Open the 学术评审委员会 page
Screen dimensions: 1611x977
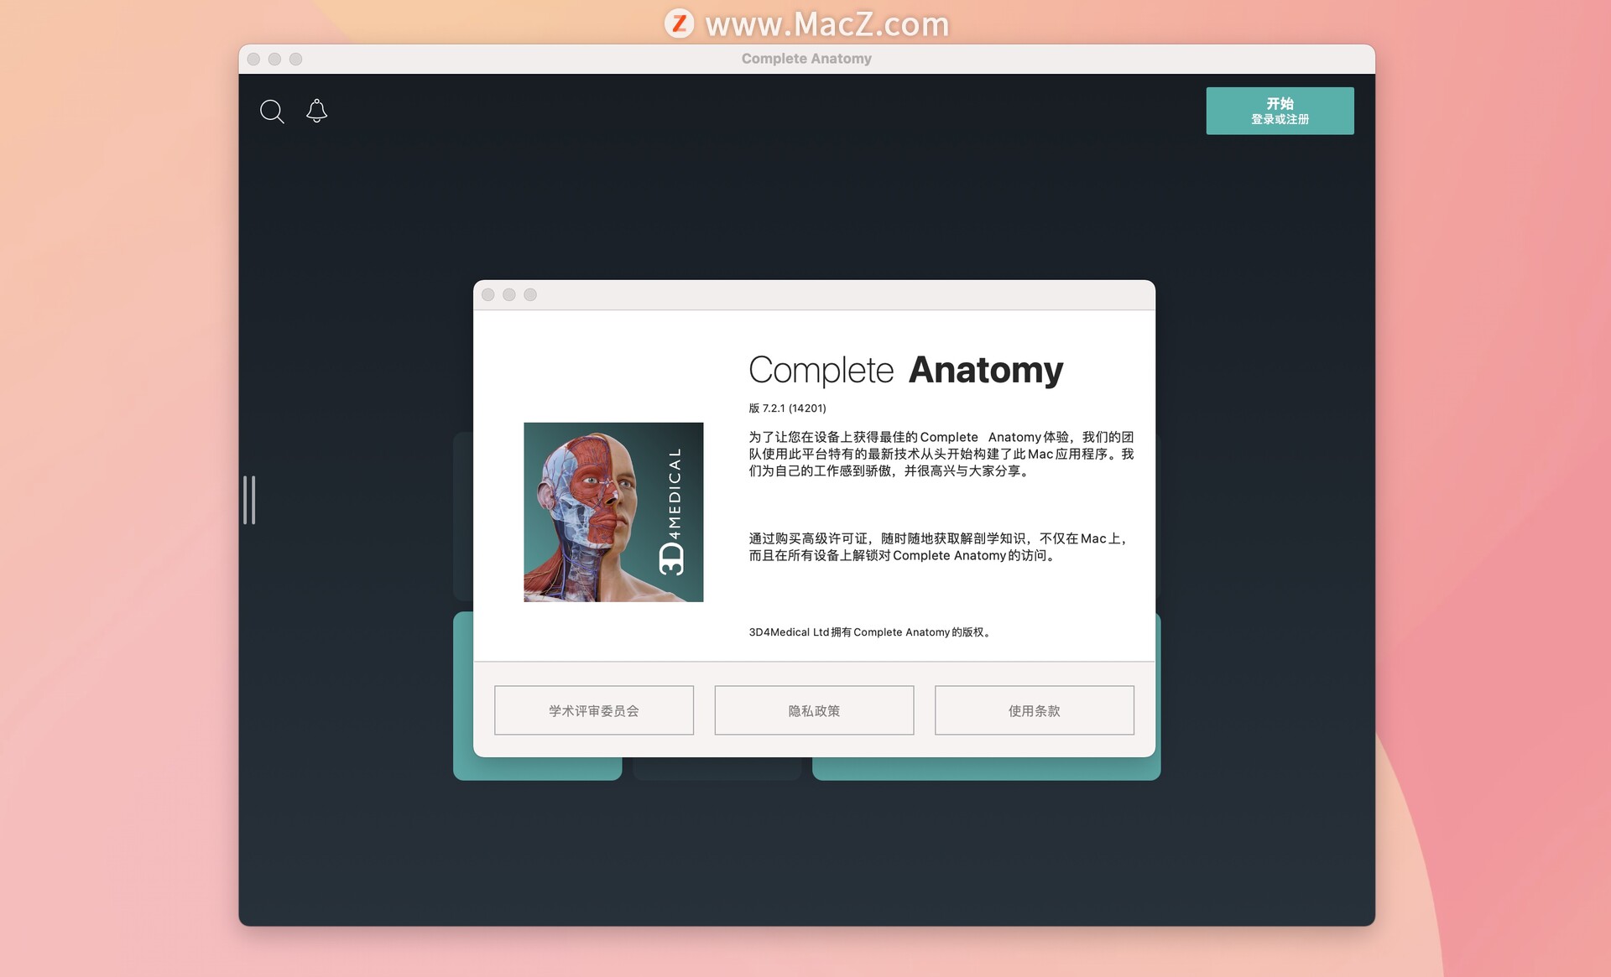pos(594,710)
